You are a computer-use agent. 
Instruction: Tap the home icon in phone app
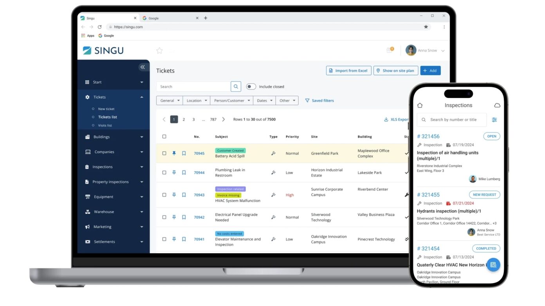420,106
